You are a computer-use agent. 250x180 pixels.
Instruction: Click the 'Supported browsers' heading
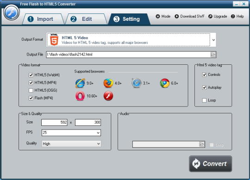[89, 71]
